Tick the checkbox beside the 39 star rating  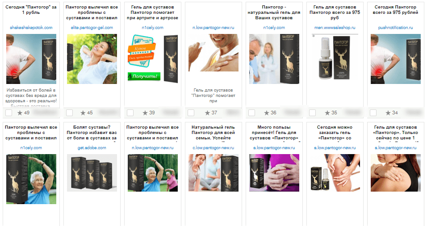[130, 113]
